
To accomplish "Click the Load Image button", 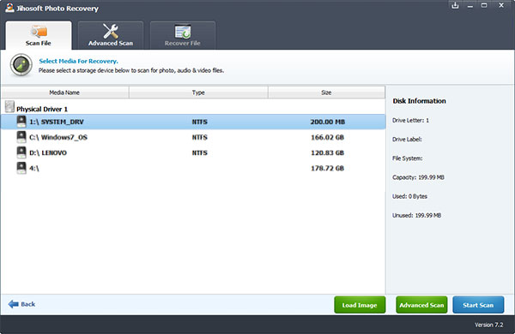I will point(360,305).
